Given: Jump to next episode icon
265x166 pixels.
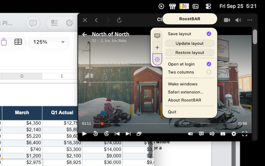Looking at the screenshot, I should (x=128, y=134).
